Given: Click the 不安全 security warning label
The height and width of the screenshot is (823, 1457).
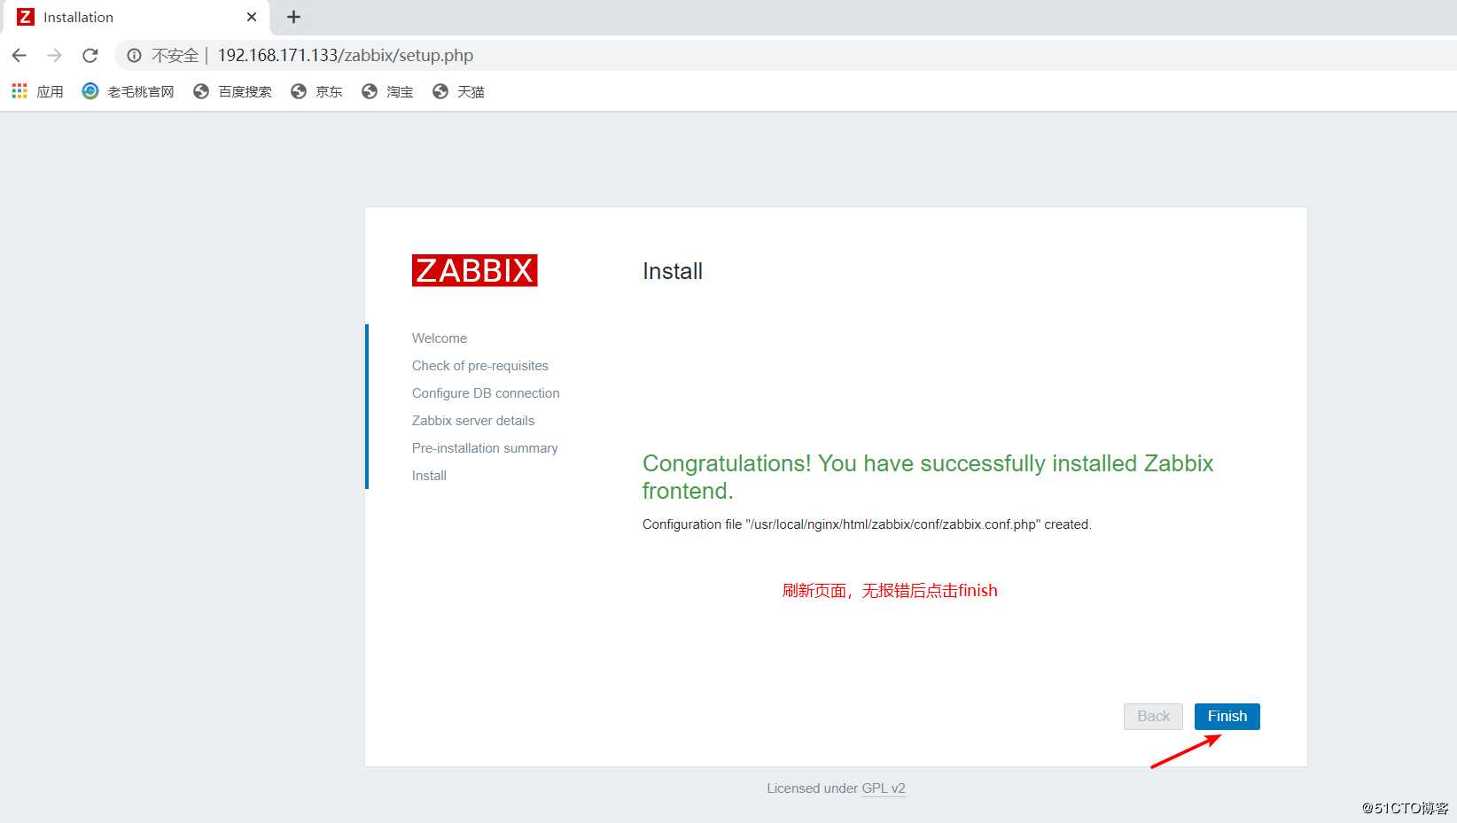Looking at the screenshot, I should point(175,55).
